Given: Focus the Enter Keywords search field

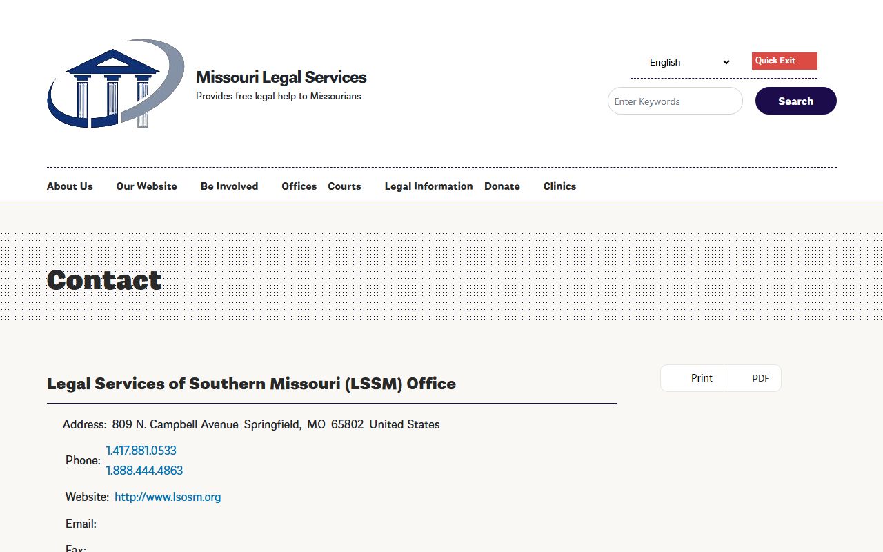Looking at the screenshot, I should coord(675,101).
